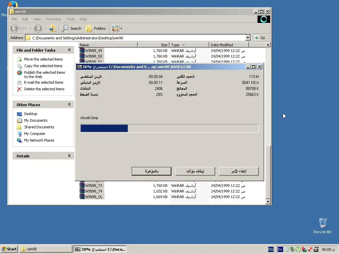Click E-mail the selected items
Screen dimensions: 339x254
44,82
